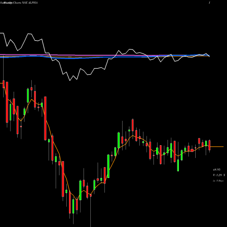Click the lowest trough of the white indicator line
227x227 pixels.
(70, 80)
